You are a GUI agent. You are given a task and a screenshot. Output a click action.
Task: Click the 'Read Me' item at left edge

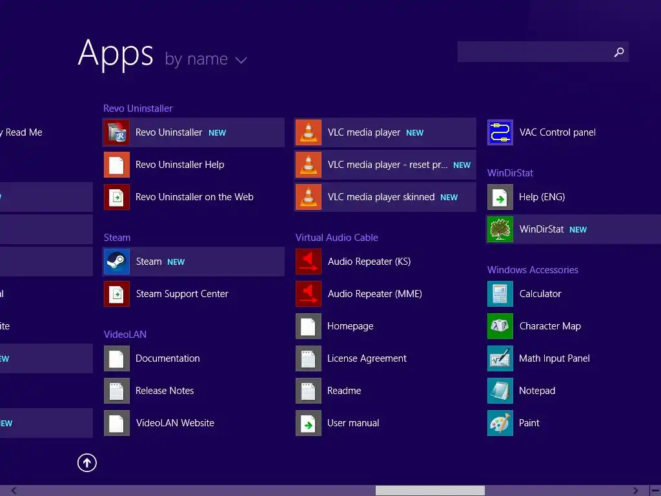pyautogui.click(x=21, y=132)
